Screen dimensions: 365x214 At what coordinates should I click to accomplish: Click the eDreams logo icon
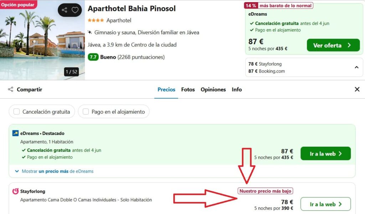click(15, 133)
